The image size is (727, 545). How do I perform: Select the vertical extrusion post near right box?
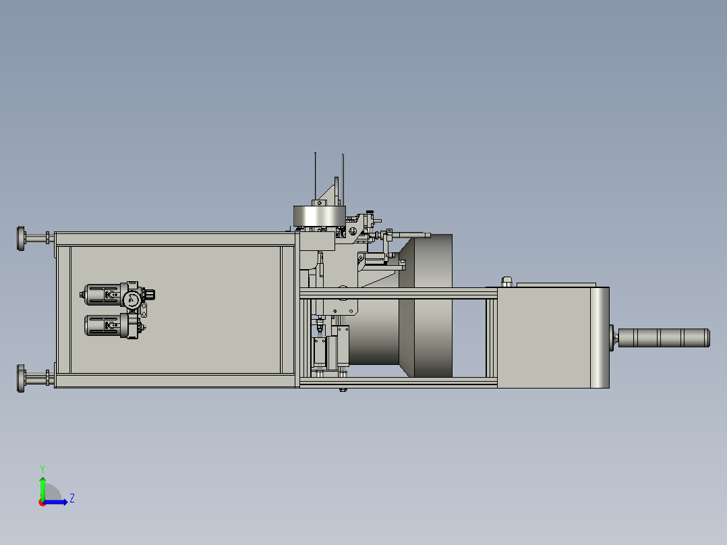(x=491, y=338)
